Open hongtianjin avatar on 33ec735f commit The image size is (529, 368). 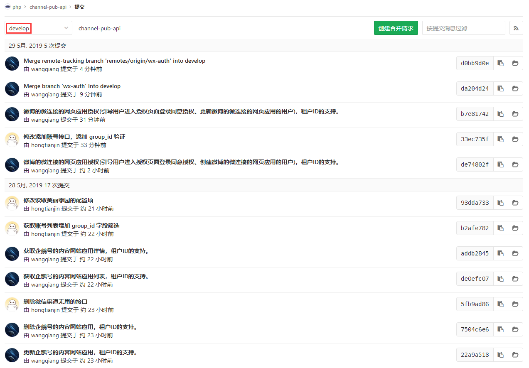click(x=12, y=140)
